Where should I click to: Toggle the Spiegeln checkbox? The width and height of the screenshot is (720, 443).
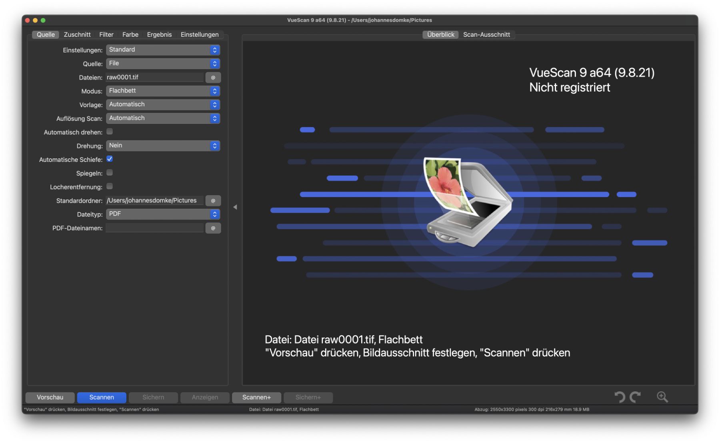pos(110,173)
